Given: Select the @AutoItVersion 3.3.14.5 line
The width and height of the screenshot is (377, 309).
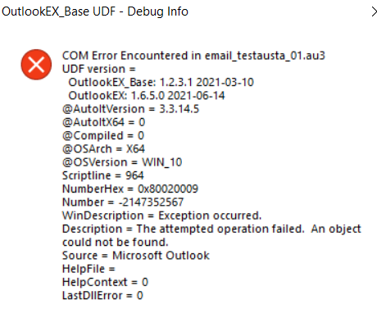Looking at the screenshot, I should 131,109.
